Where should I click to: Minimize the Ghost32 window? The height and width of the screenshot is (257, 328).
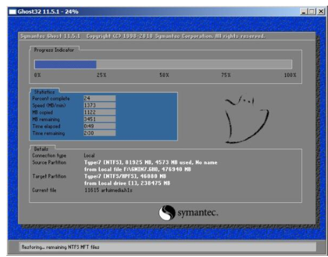[x=303, y=11]
